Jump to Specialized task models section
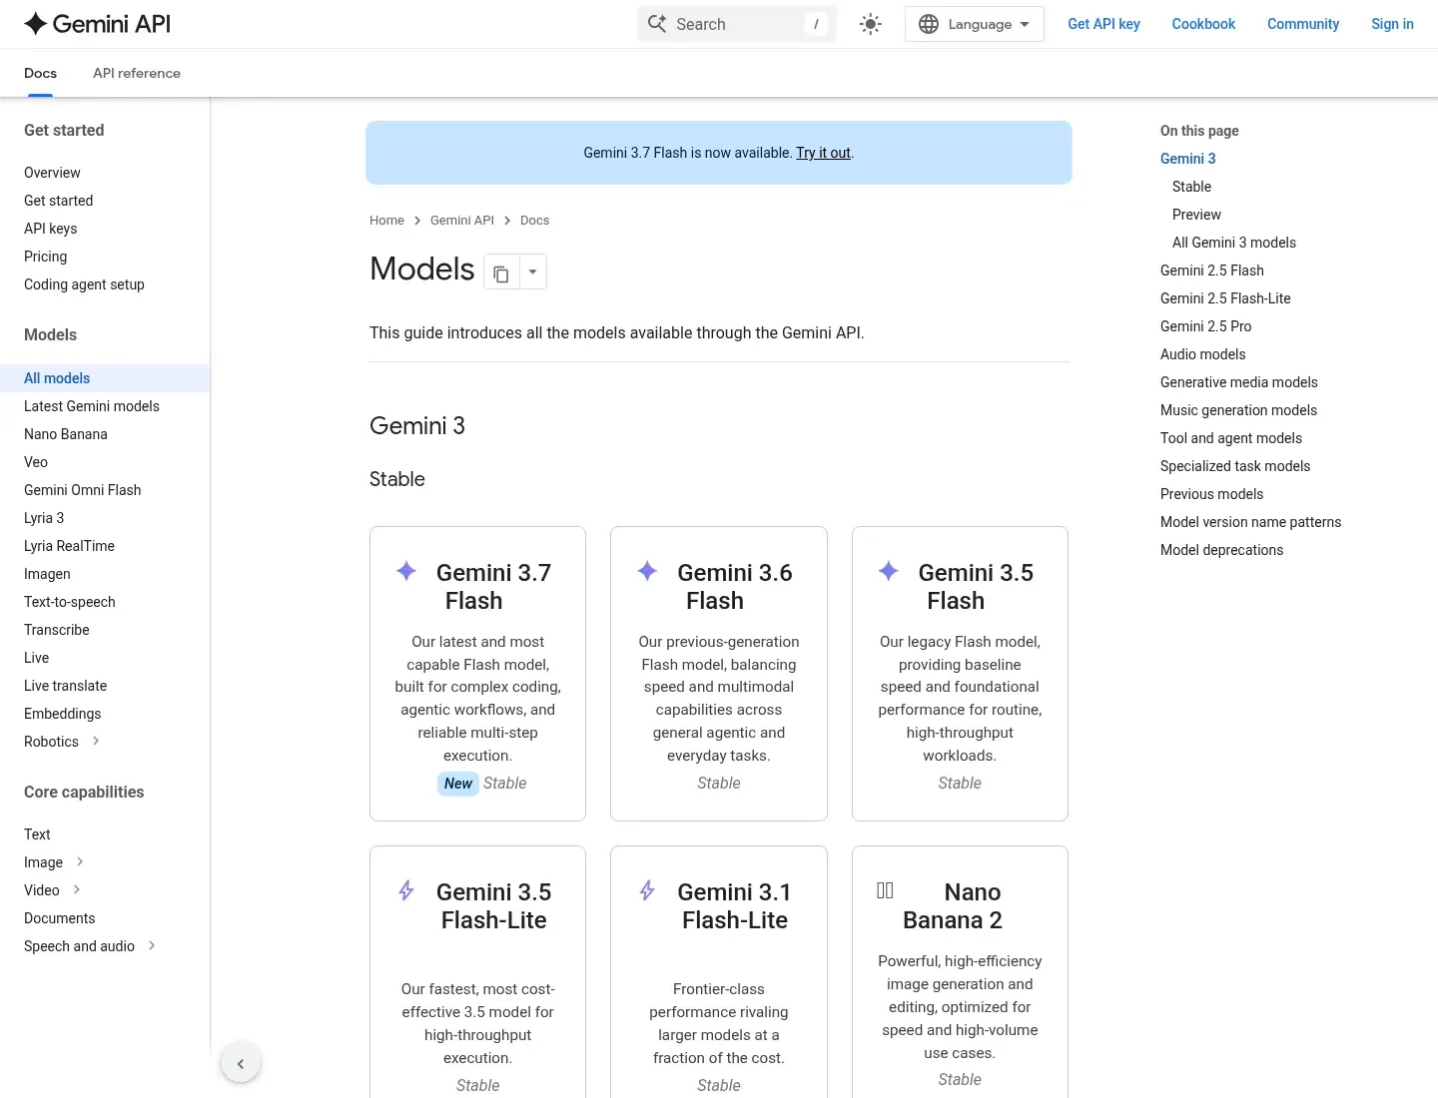The height and width of the screenshot is (1098, 1438). [1234, 466]
